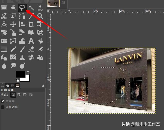Screen dimensions: 164x130
Task: Set selection mode to Replace
Action: [13, 95]
